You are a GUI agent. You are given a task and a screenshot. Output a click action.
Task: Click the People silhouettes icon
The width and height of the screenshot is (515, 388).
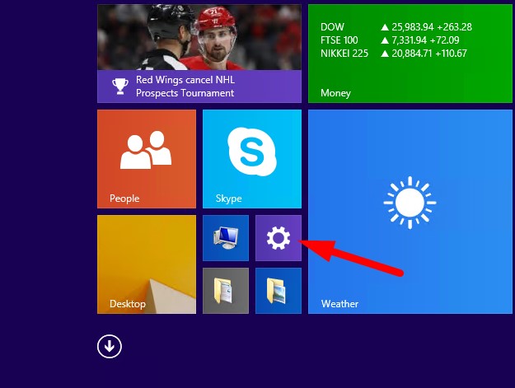tap(146, 151)
